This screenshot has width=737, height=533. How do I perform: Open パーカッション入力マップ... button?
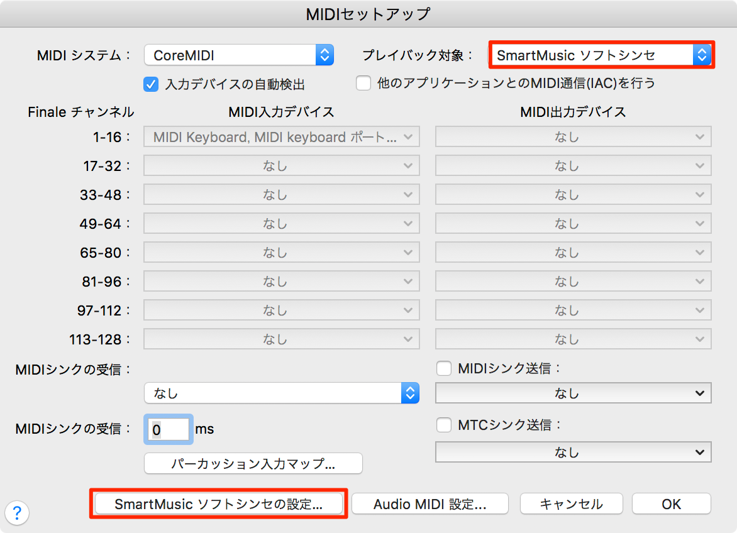pos(253,463)
